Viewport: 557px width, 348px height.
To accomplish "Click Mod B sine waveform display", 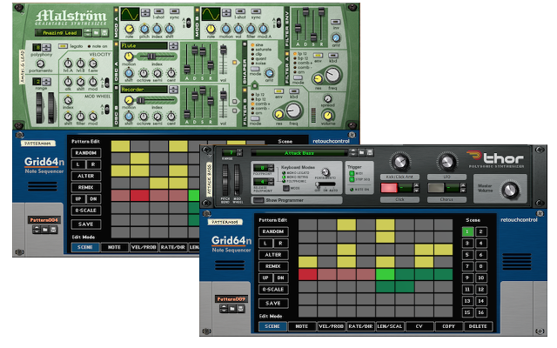I will tap(211, 14).
